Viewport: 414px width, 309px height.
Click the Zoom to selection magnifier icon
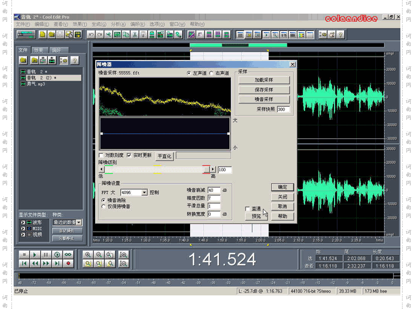click(88, 263)
